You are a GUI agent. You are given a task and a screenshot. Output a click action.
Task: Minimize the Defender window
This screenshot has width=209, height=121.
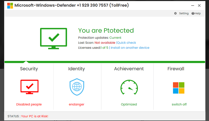click(x=193, y=6)
